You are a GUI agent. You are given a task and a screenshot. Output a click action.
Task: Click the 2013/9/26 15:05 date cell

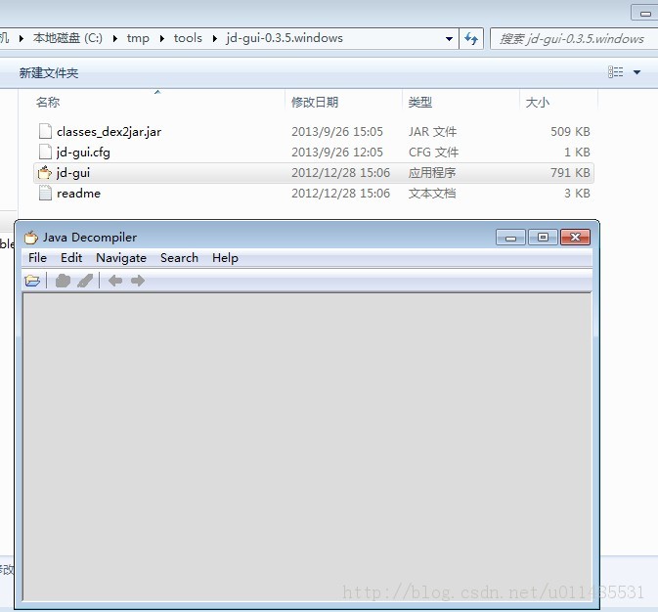[337, 132]
